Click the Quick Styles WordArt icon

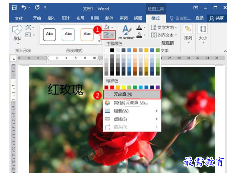click(x=127, y=31)
